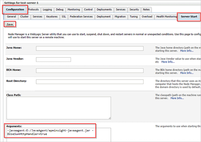
Task: Go to Federation Services subtab
Action: click(81, 17)
